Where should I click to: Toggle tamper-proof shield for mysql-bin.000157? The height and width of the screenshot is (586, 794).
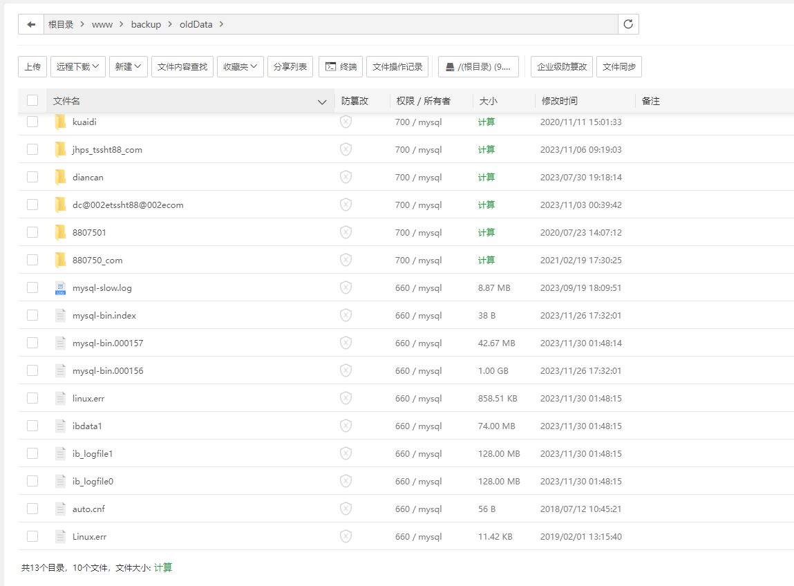click(346, 343)
